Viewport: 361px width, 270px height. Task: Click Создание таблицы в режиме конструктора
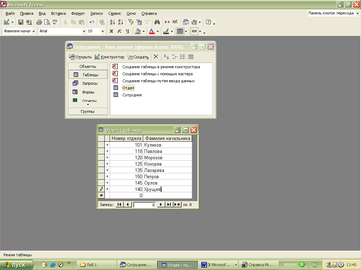[161, 67]
